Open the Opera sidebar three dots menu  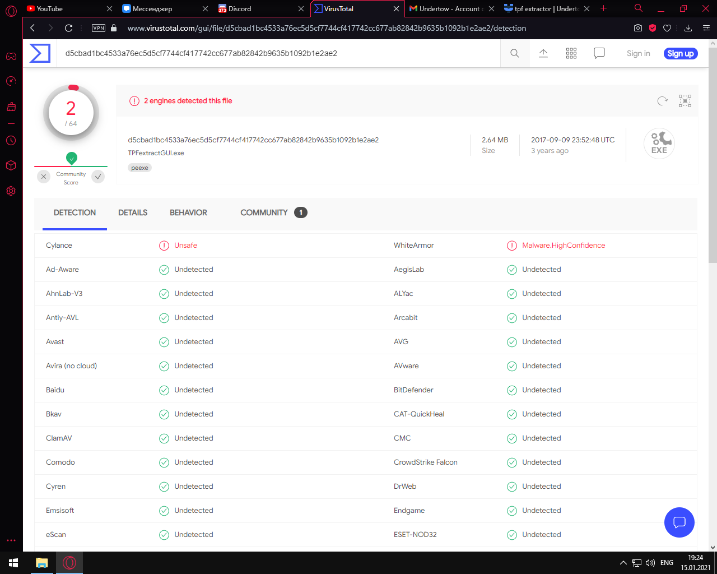(11, 540)
